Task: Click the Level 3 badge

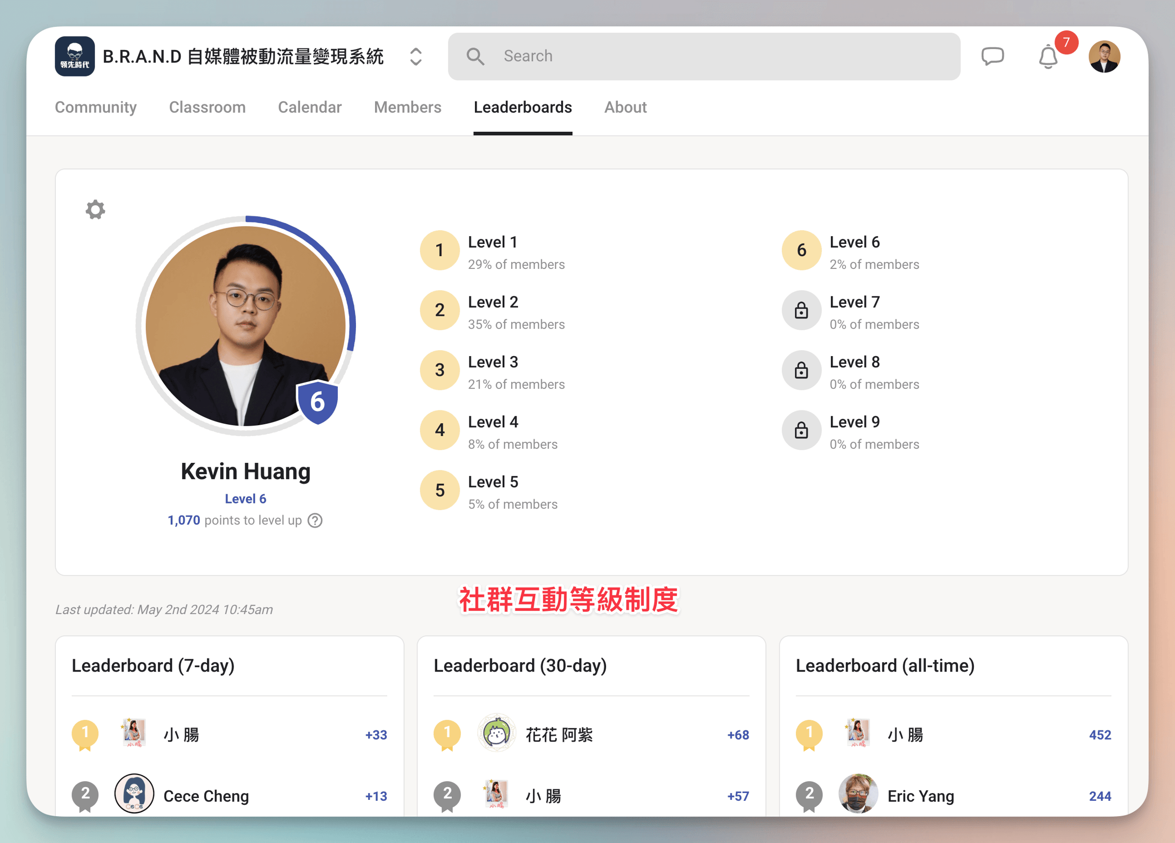Action: pyautogui.click(x=439, y=370)
